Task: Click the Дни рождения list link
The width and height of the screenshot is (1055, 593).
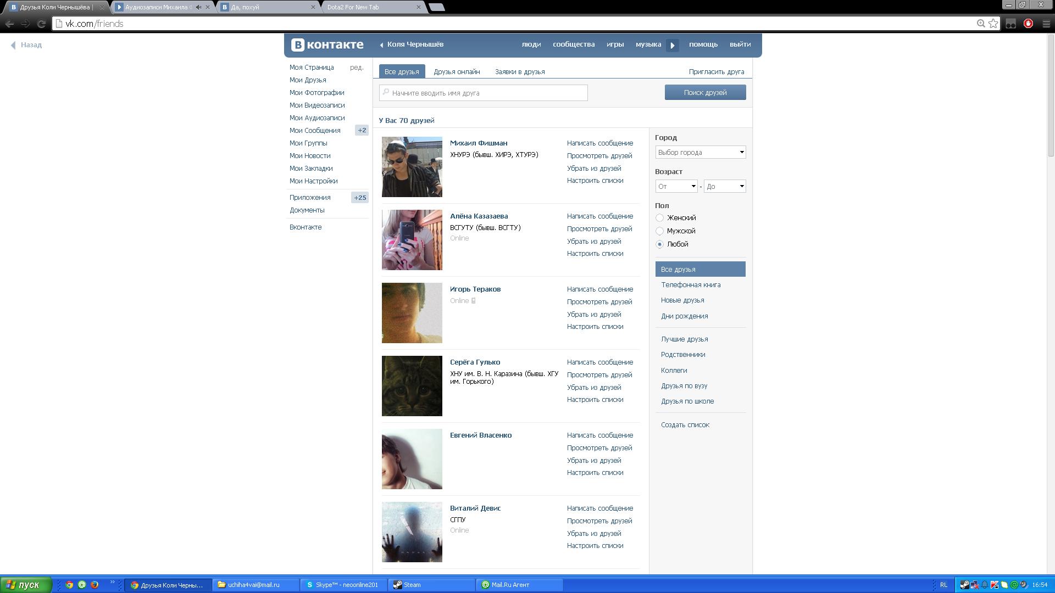Action: pos(684,316)
